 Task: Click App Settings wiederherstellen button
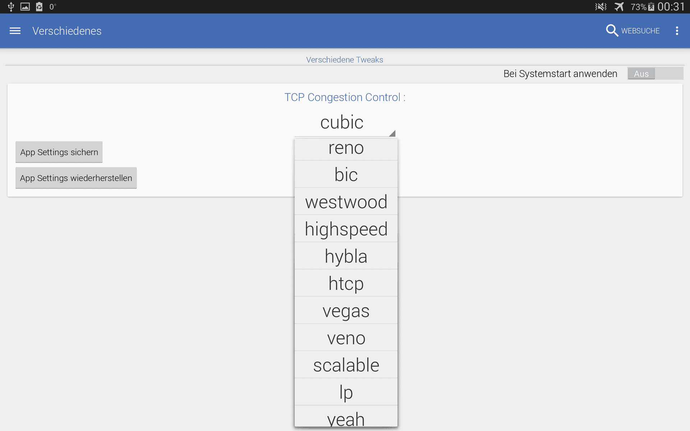tap(76, 178)
